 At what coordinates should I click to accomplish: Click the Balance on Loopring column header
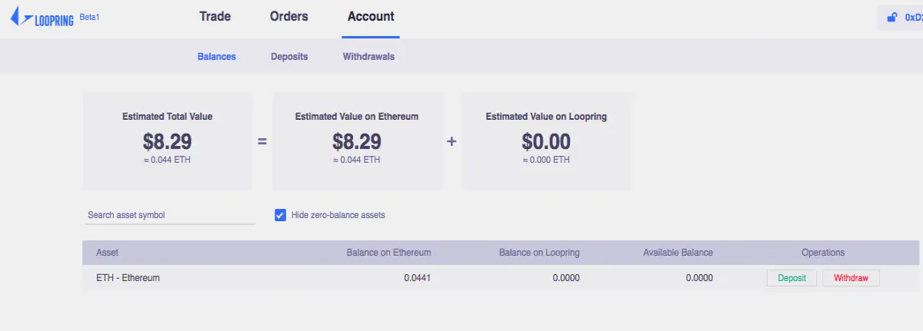click(539, 253)
